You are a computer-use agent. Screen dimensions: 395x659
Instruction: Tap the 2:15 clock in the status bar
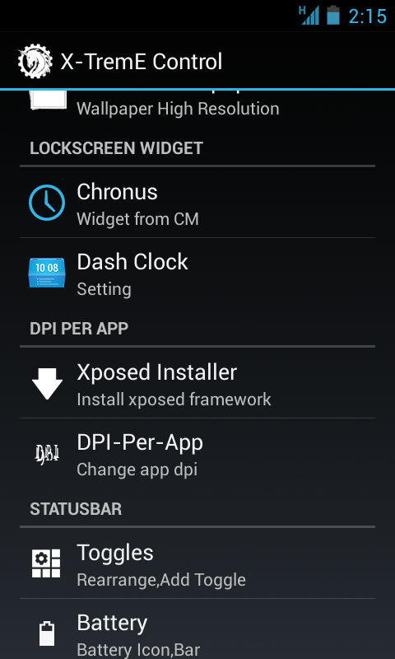click(367, 16)
